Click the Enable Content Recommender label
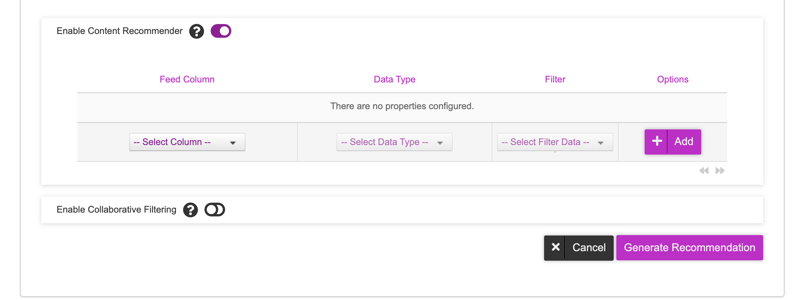Image resolution: width=806 pixels, height=300 pixels. (120, 31)
